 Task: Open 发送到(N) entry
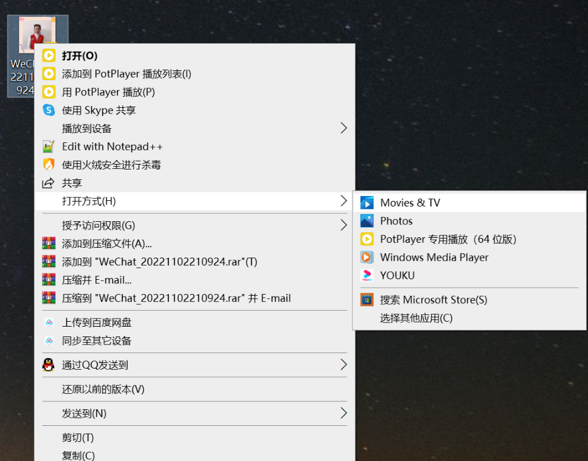[195, 414]
